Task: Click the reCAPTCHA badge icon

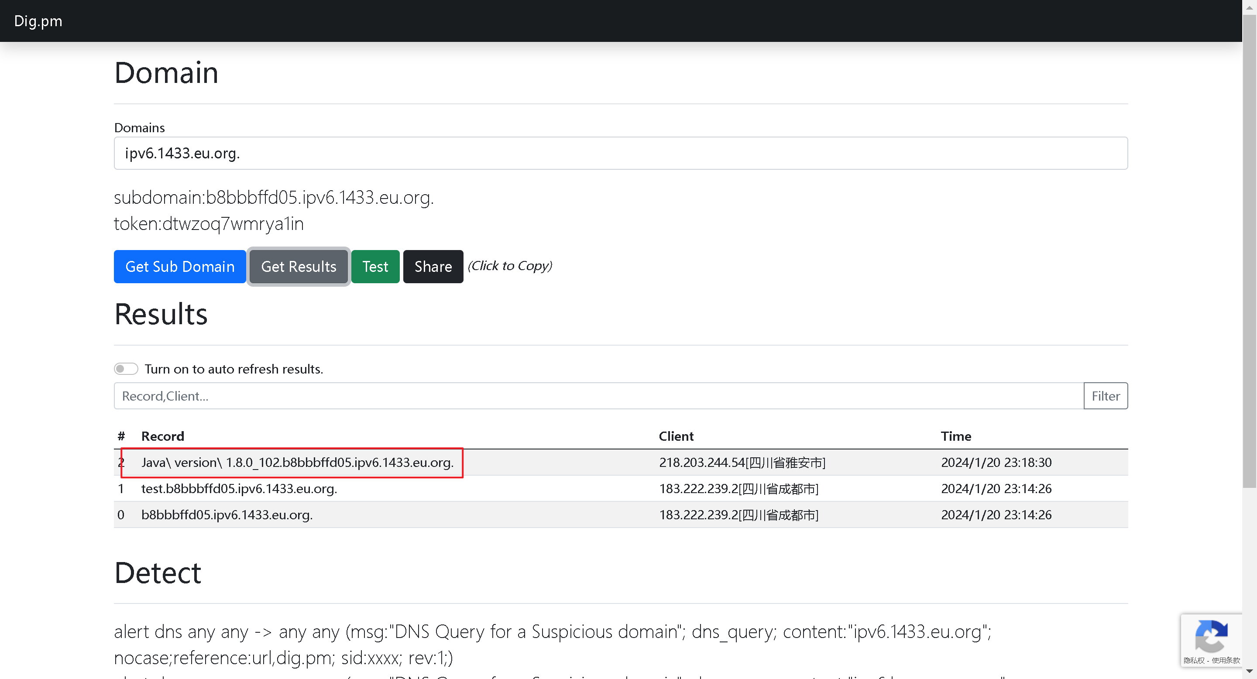Action: click(1211, 636)
